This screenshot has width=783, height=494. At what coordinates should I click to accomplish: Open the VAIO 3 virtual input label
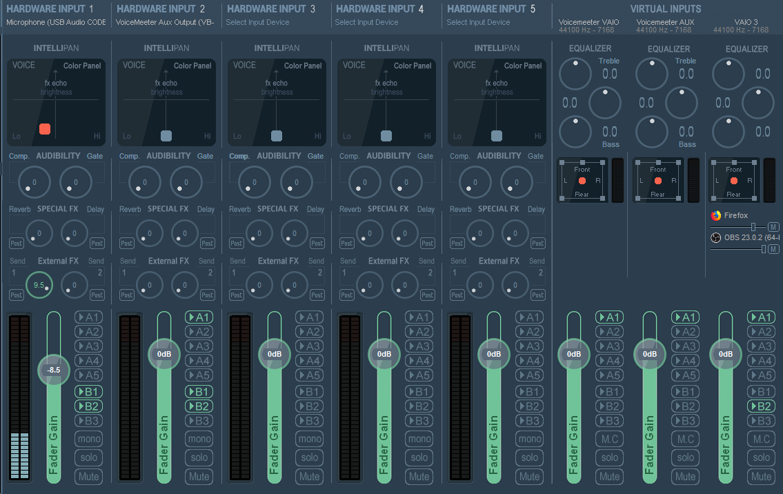[x=746, y=23]
